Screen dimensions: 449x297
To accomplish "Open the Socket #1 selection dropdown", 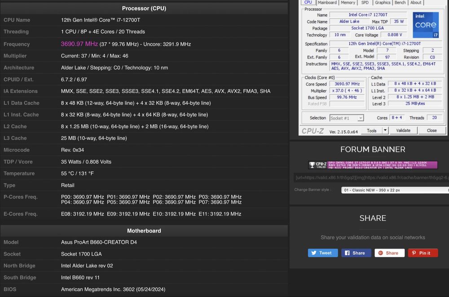I will [x=347, y=118].
